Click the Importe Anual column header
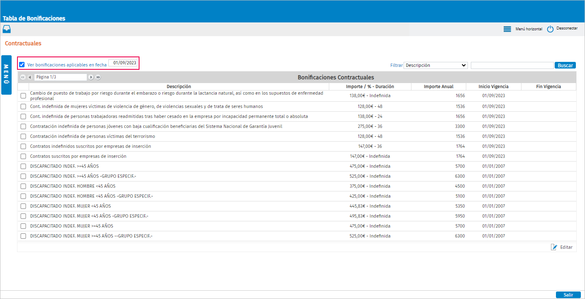585x299 pixels. tap(438, 86)
